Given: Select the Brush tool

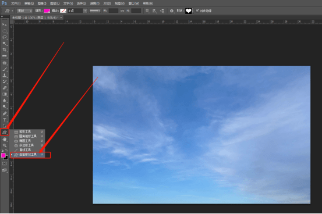Looking at the screenshot, I should pos(5,69).
